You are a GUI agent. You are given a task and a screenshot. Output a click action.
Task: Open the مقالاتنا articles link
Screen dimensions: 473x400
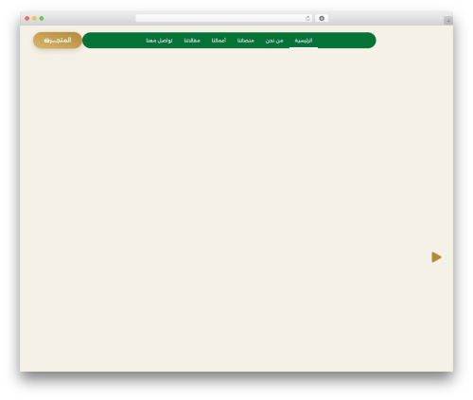(192, 41)
